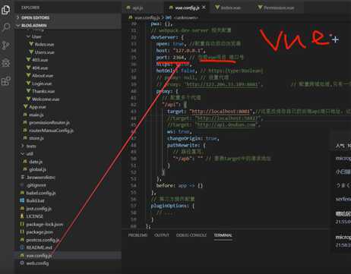Open the Source Control view

6,46
